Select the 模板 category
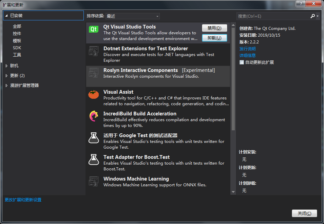The width and height of the screenshot is (324, 224). (x=17, y=41)
